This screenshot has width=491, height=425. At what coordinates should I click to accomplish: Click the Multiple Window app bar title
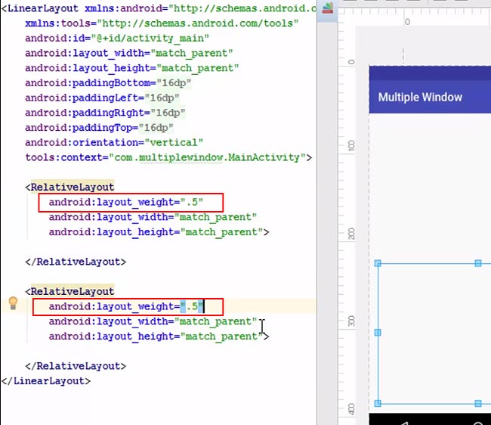[420, 97]
